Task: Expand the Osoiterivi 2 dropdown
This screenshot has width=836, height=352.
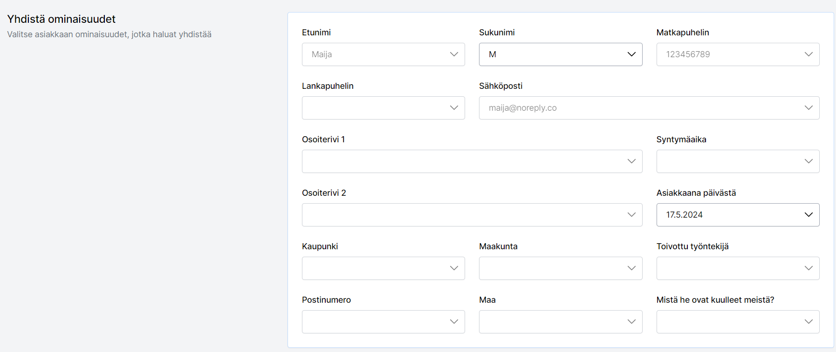Action: tap(472, 215)
